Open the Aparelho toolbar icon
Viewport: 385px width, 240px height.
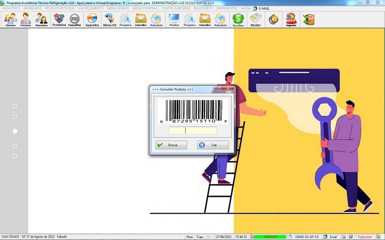click(92, 20)
